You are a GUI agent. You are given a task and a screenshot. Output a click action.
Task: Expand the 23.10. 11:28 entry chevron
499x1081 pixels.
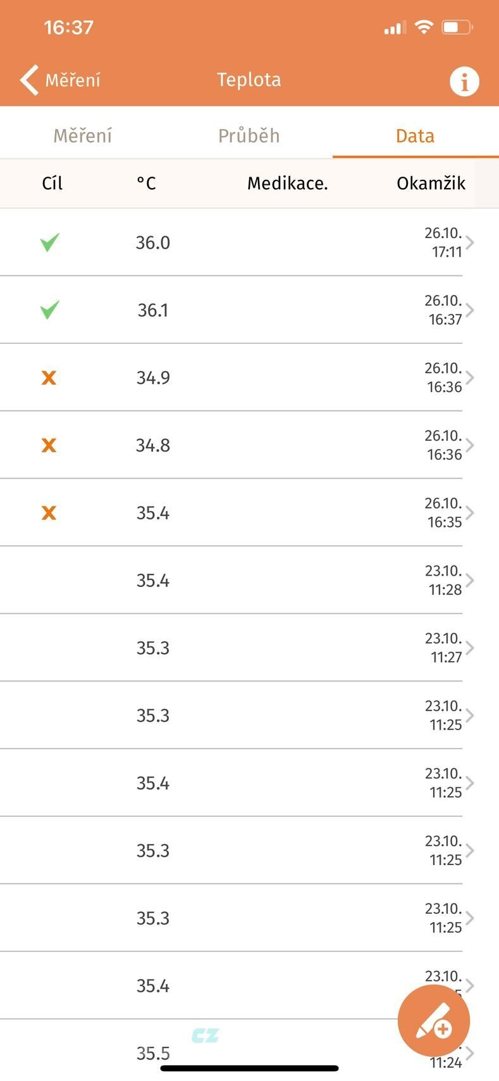coord(470,581)
